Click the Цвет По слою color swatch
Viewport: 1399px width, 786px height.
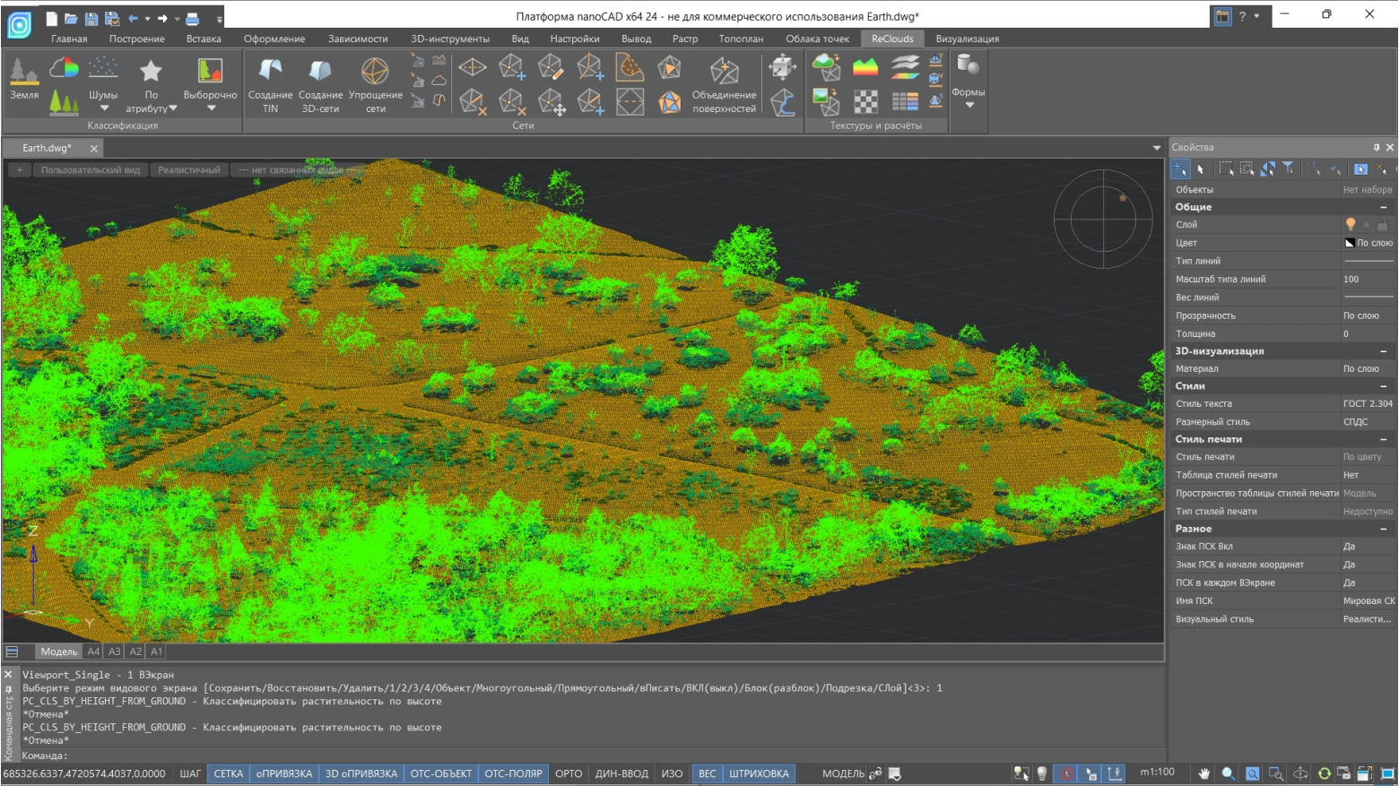point(1350,243)
